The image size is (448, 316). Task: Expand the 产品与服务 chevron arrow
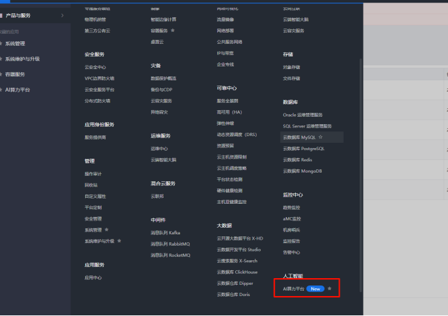[62, 15]
